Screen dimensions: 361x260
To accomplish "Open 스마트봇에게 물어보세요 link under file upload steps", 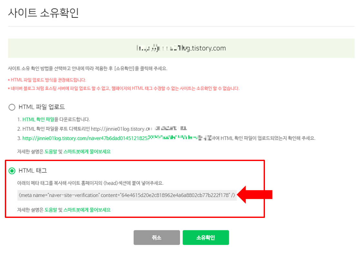I will [87, 151].
